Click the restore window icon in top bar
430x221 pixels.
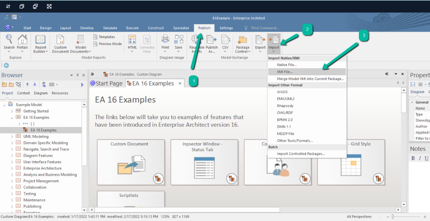22,6
